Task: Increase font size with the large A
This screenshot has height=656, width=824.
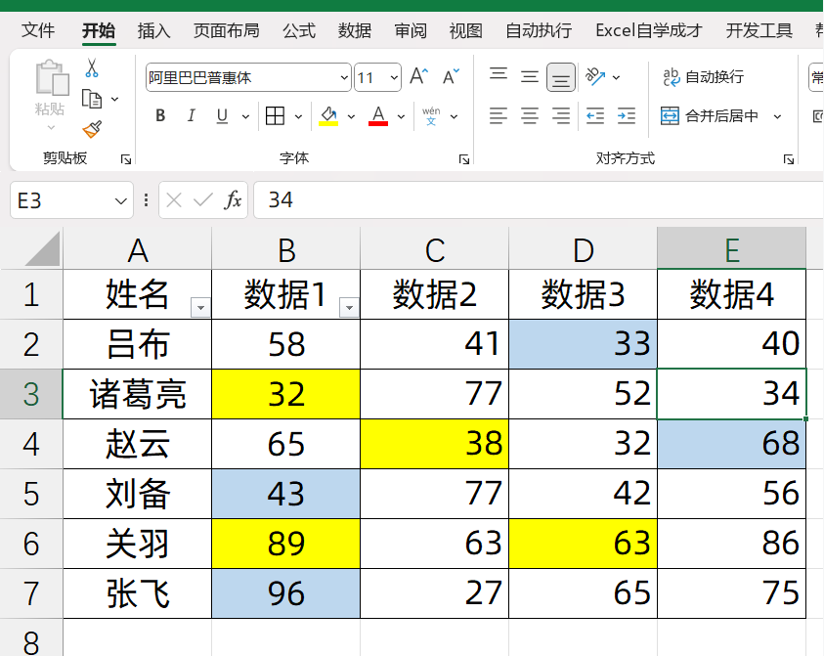Action: [418, 76]
